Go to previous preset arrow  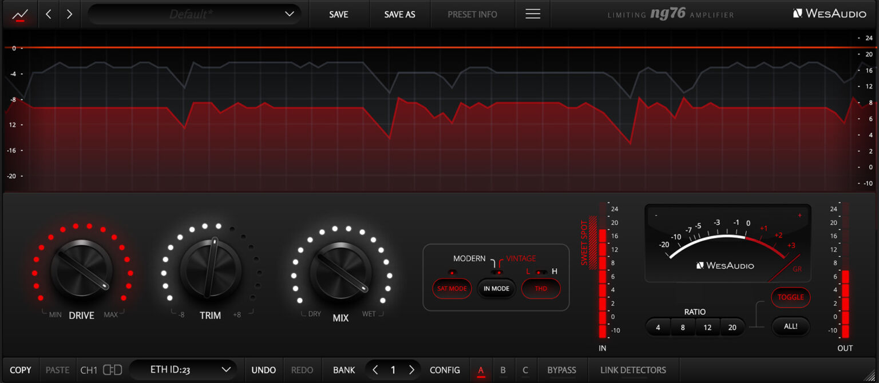click(x=49, y=14)
